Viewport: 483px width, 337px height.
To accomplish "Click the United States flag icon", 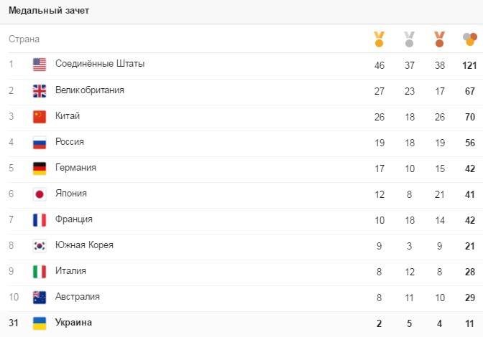I will click(x=40, y=65).
